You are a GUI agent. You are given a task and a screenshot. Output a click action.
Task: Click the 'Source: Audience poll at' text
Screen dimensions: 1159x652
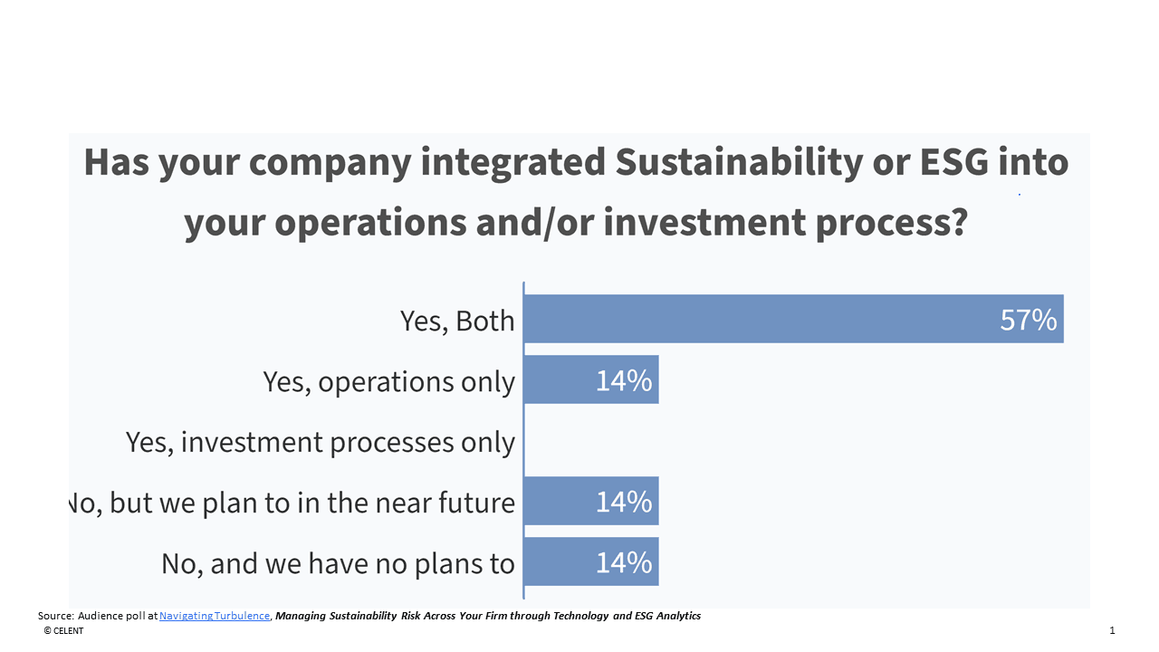[98, 616]
